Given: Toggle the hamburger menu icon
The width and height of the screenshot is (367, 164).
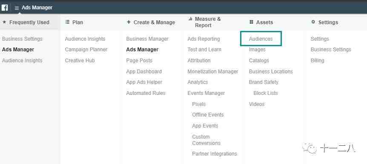Looking at the screenshot, I should click(17, 8).
